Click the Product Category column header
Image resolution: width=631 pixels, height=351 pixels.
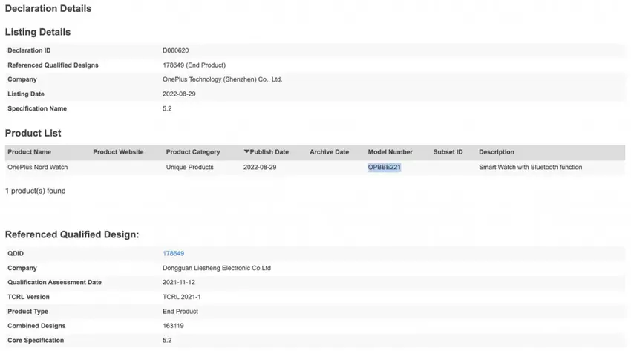[193, 152]
